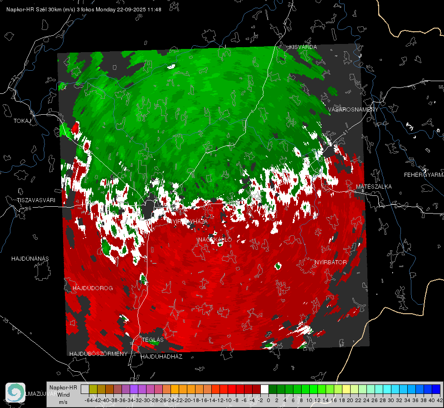Screen dimensions: 444x408
Task: Click the HAJDÚHADHÁZ town label
Action: (x=161, y=357)
